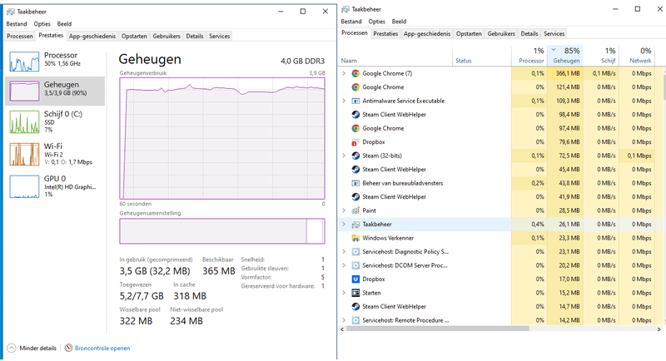The image size is (666, 361).
Task: Select the GPU 0 graph thumbnail
Action: [x=24, y=186]
